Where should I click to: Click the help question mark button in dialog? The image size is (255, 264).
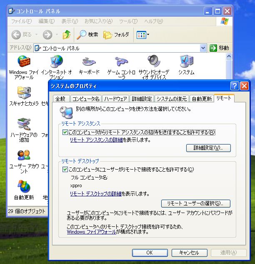pos(235,86)
